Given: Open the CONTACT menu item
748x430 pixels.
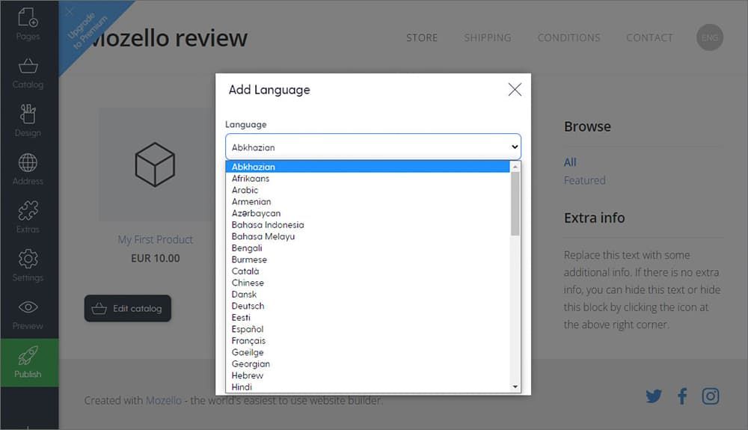Looking at the screenshot, I should 649,37.
